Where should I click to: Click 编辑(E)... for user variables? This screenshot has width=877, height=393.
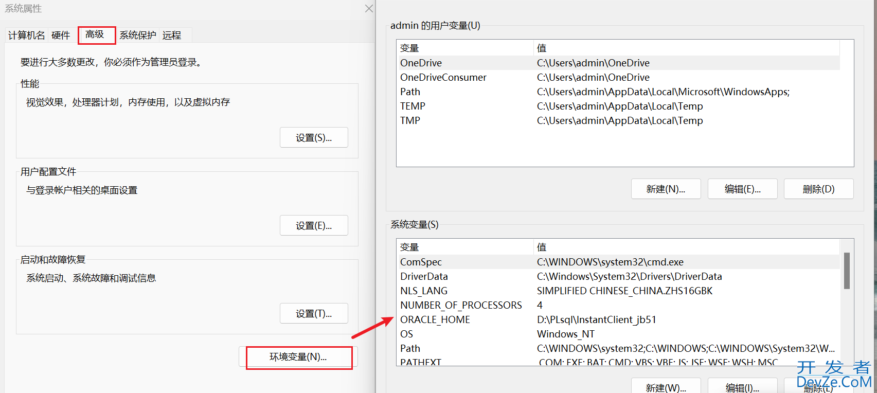click(x=742, y=189)
